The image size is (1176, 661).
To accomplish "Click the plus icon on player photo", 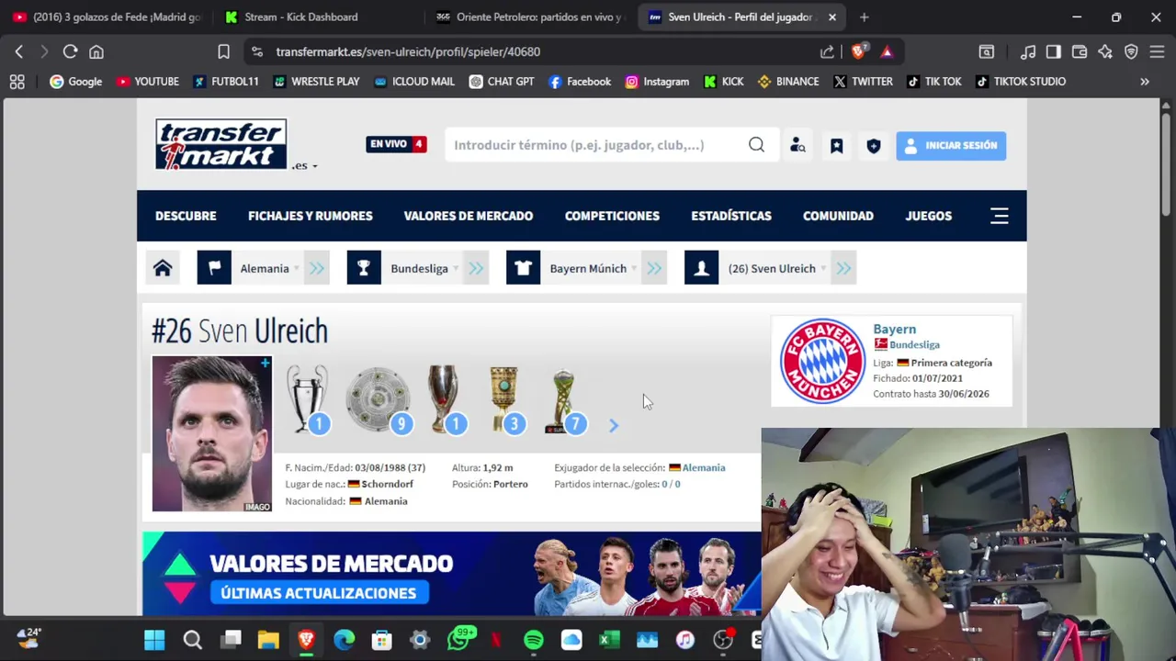I will [265, 364].
